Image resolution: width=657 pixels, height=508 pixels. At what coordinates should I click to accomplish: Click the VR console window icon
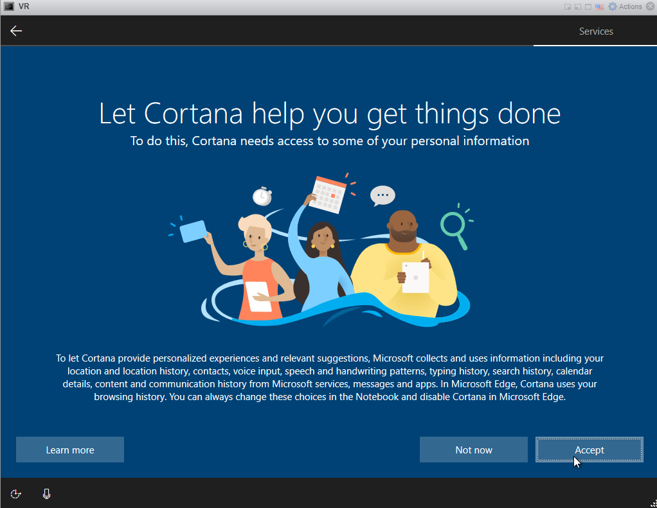tap(9, 6)
